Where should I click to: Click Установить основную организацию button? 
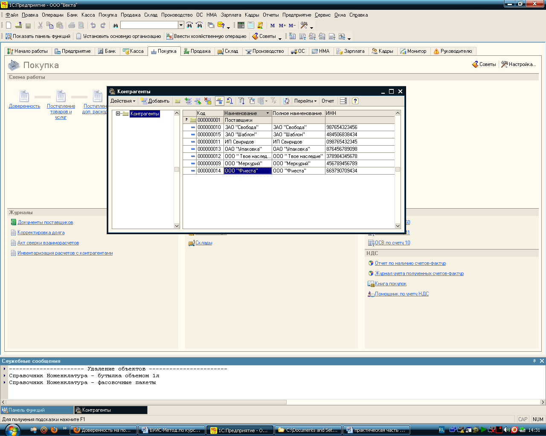119,36
